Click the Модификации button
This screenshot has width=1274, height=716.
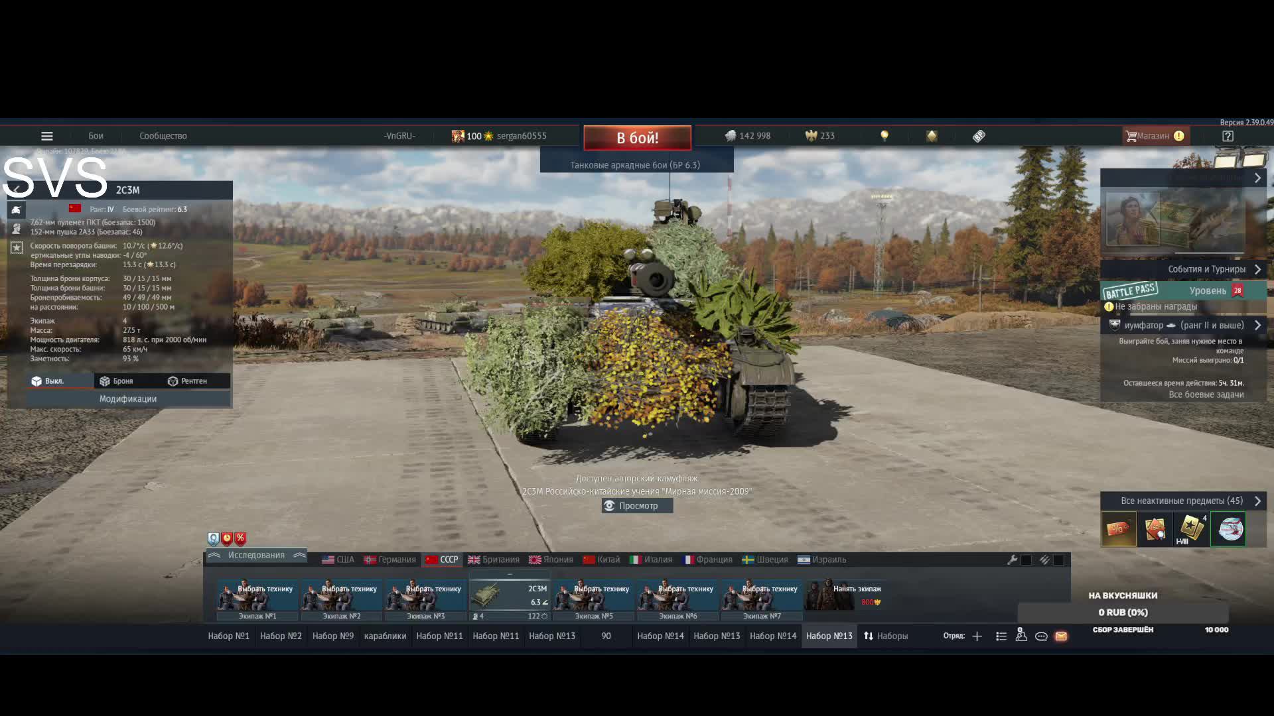(128, 399)
